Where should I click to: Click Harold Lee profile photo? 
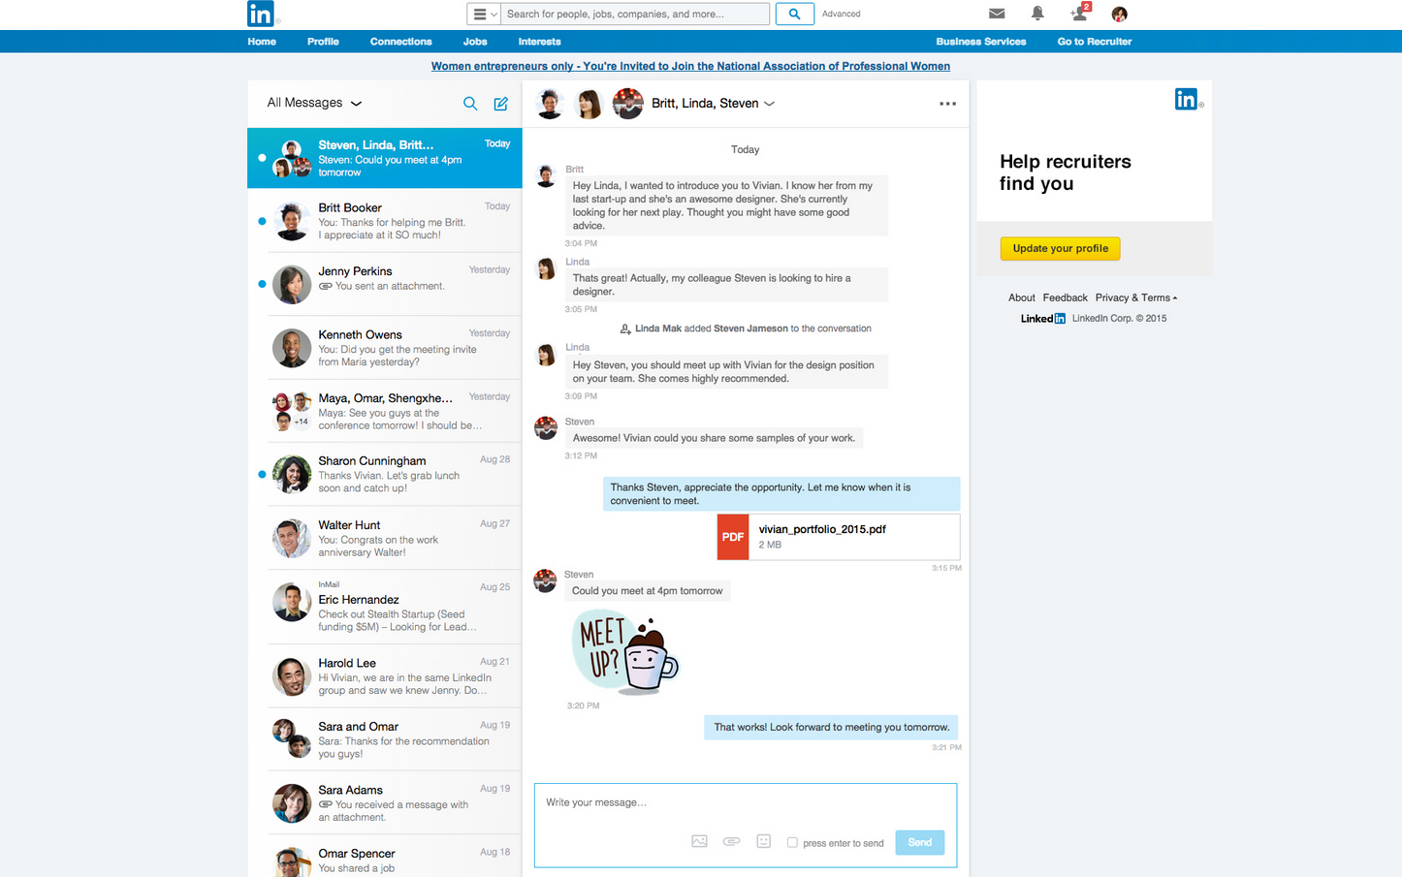coord(292,676)
